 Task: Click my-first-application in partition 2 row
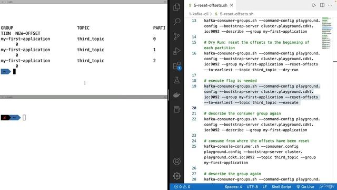click(x=25, y=61)
